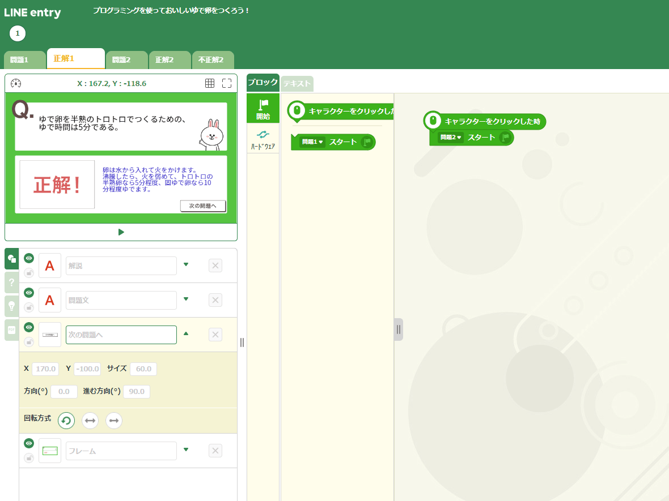Open 問題1 dropdown in palette block

[312, 142]
